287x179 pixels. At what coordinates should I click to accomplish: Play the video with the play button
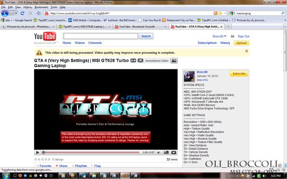pos(38,152)
